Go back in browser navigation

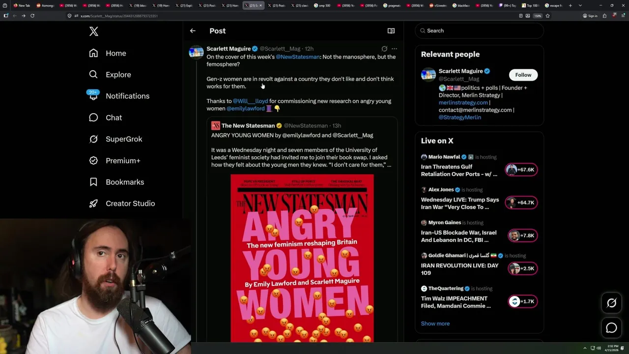tap(14, 16)
